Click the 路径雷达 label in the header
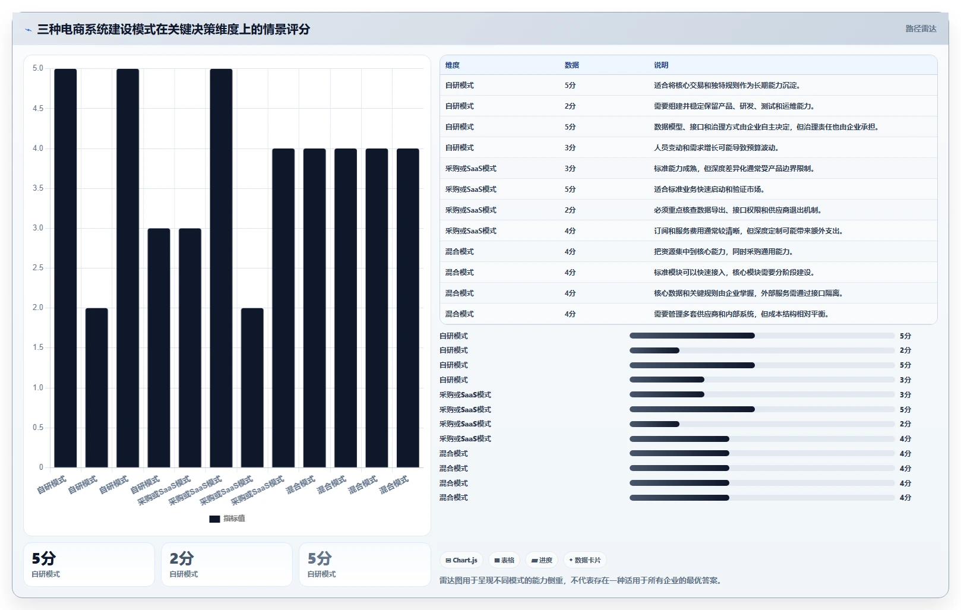961x610 pixels. pyautogui.click(x=921, y=29)
